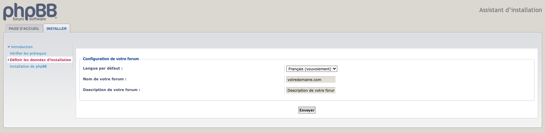Switch to the PAGE D'ACCUEIL tab
The width and height of the screenshot is (545, 133).
24,29
